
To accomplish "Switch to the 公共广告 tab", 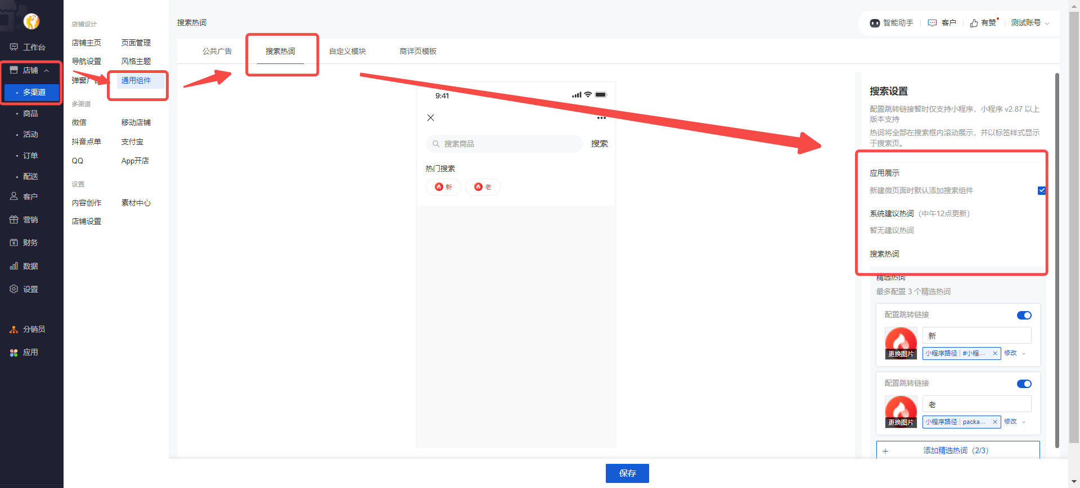I will (217, 51).
